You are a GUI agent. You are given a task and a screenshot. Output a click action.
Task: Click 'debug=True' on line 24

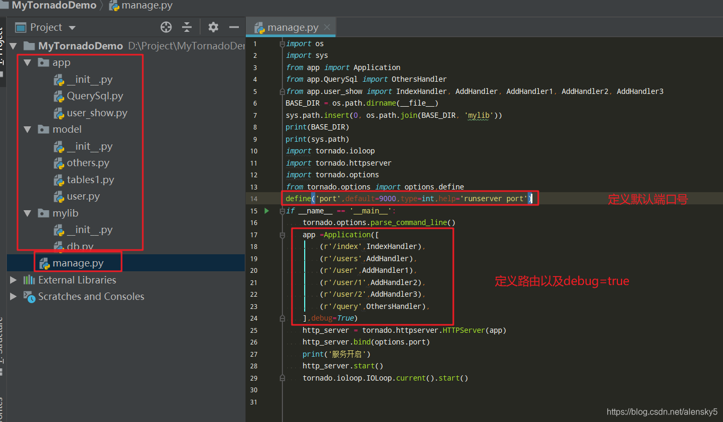332,318
